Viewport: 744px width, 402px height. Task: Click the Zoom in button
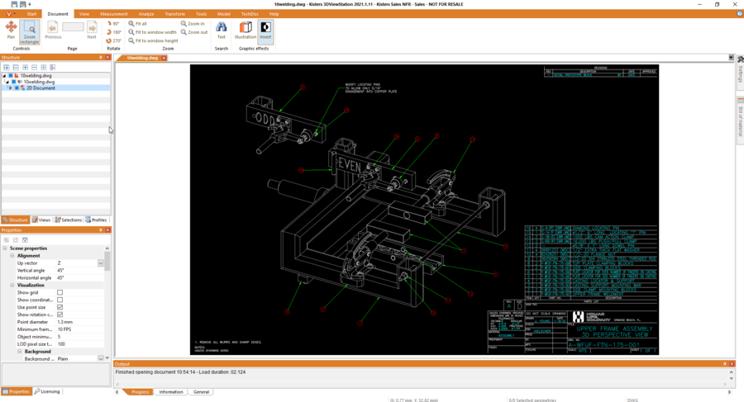pyautogui.click(x=193, y=23)
